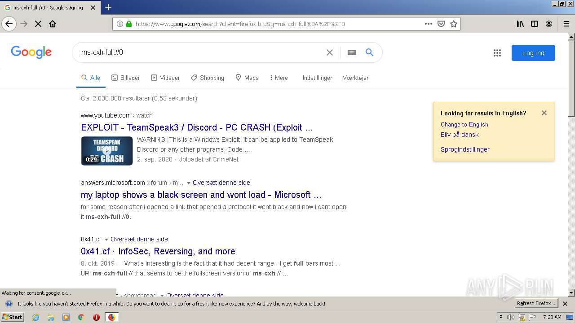The image size is (575, 323).
Task: Open the on-screen keyboard input tool
Action: (352, 52)
